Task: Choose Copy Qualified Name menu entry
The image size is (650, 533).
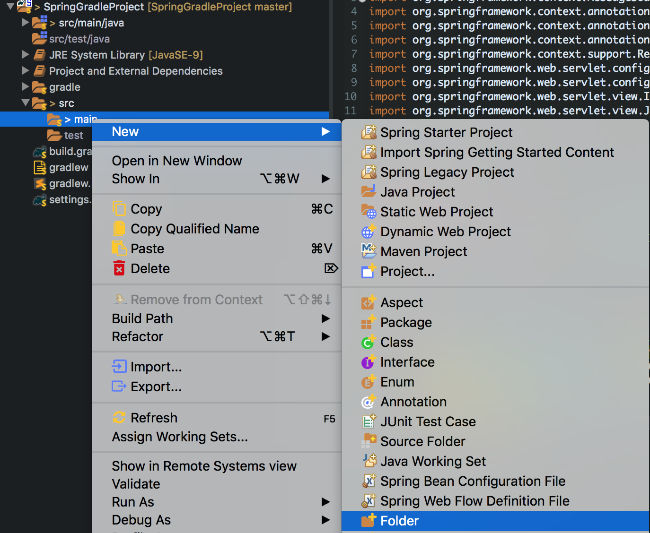Action: point(194,229)
